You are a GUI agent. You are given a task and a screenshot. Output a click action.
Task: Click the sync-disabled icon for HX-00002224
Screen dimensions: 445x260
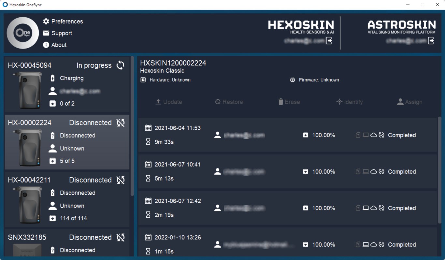(x=121, y=123)
